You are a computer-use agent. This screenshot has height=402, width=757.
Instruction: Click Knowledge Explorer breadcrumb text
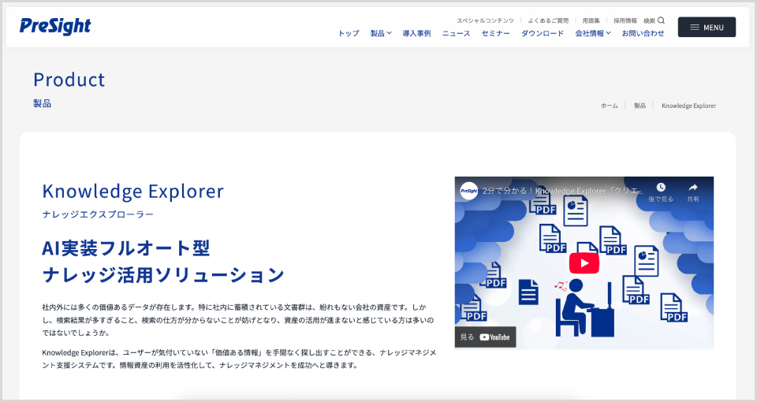(x=689, y=106)
